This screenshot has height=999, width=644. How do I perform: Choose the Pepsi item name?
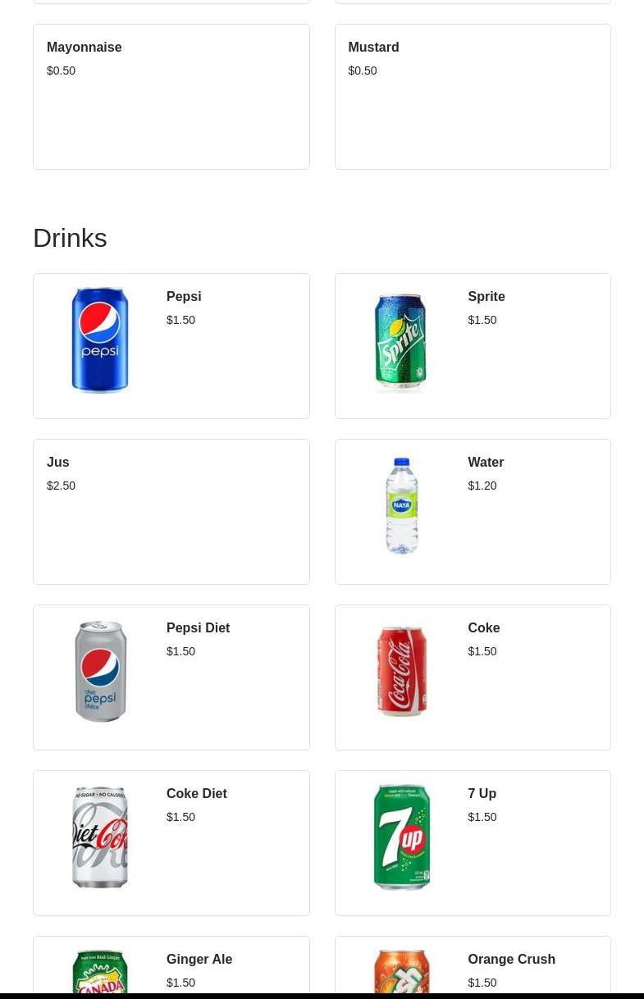184,297
